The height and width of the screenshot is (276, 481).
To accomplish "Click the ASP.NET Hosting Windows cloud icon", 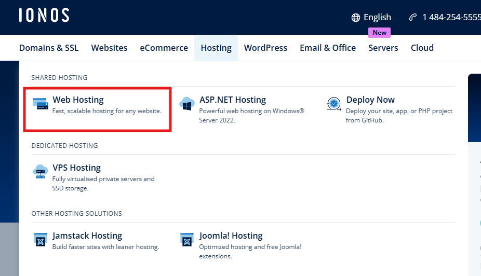I will click(187, 104).
